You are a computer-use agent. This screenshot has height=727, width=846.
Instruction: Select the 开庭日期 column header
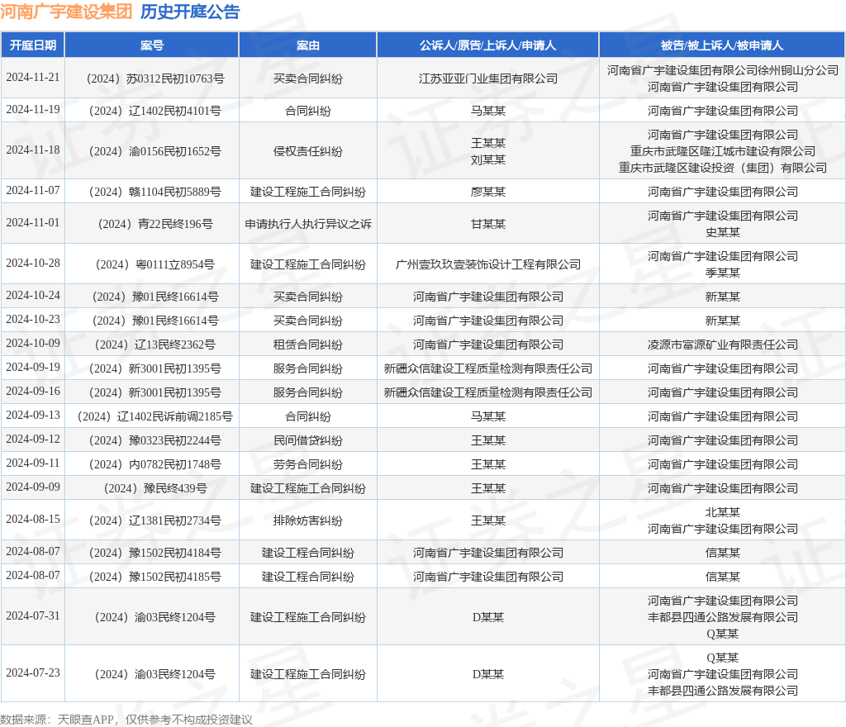click(33, 45)
